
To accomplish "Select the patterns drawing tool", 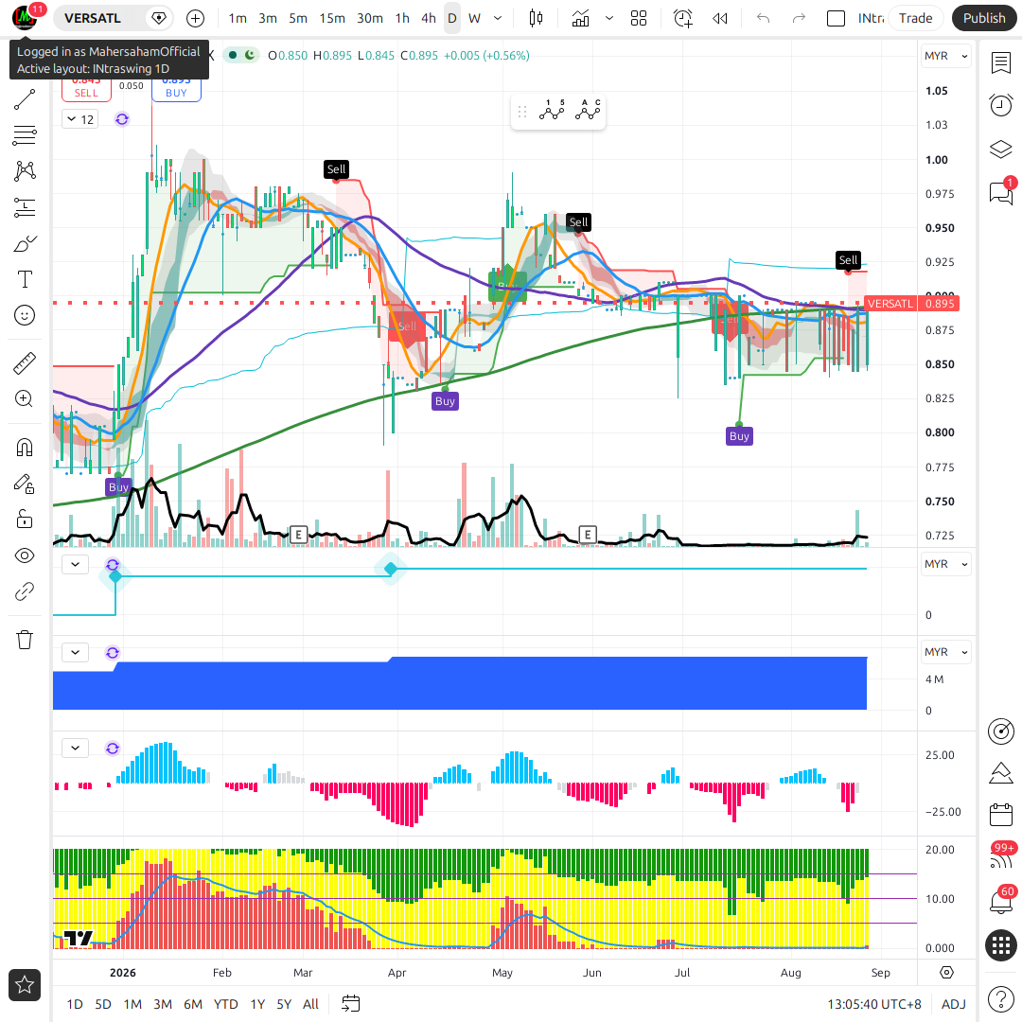I will [x=24, y=171].
